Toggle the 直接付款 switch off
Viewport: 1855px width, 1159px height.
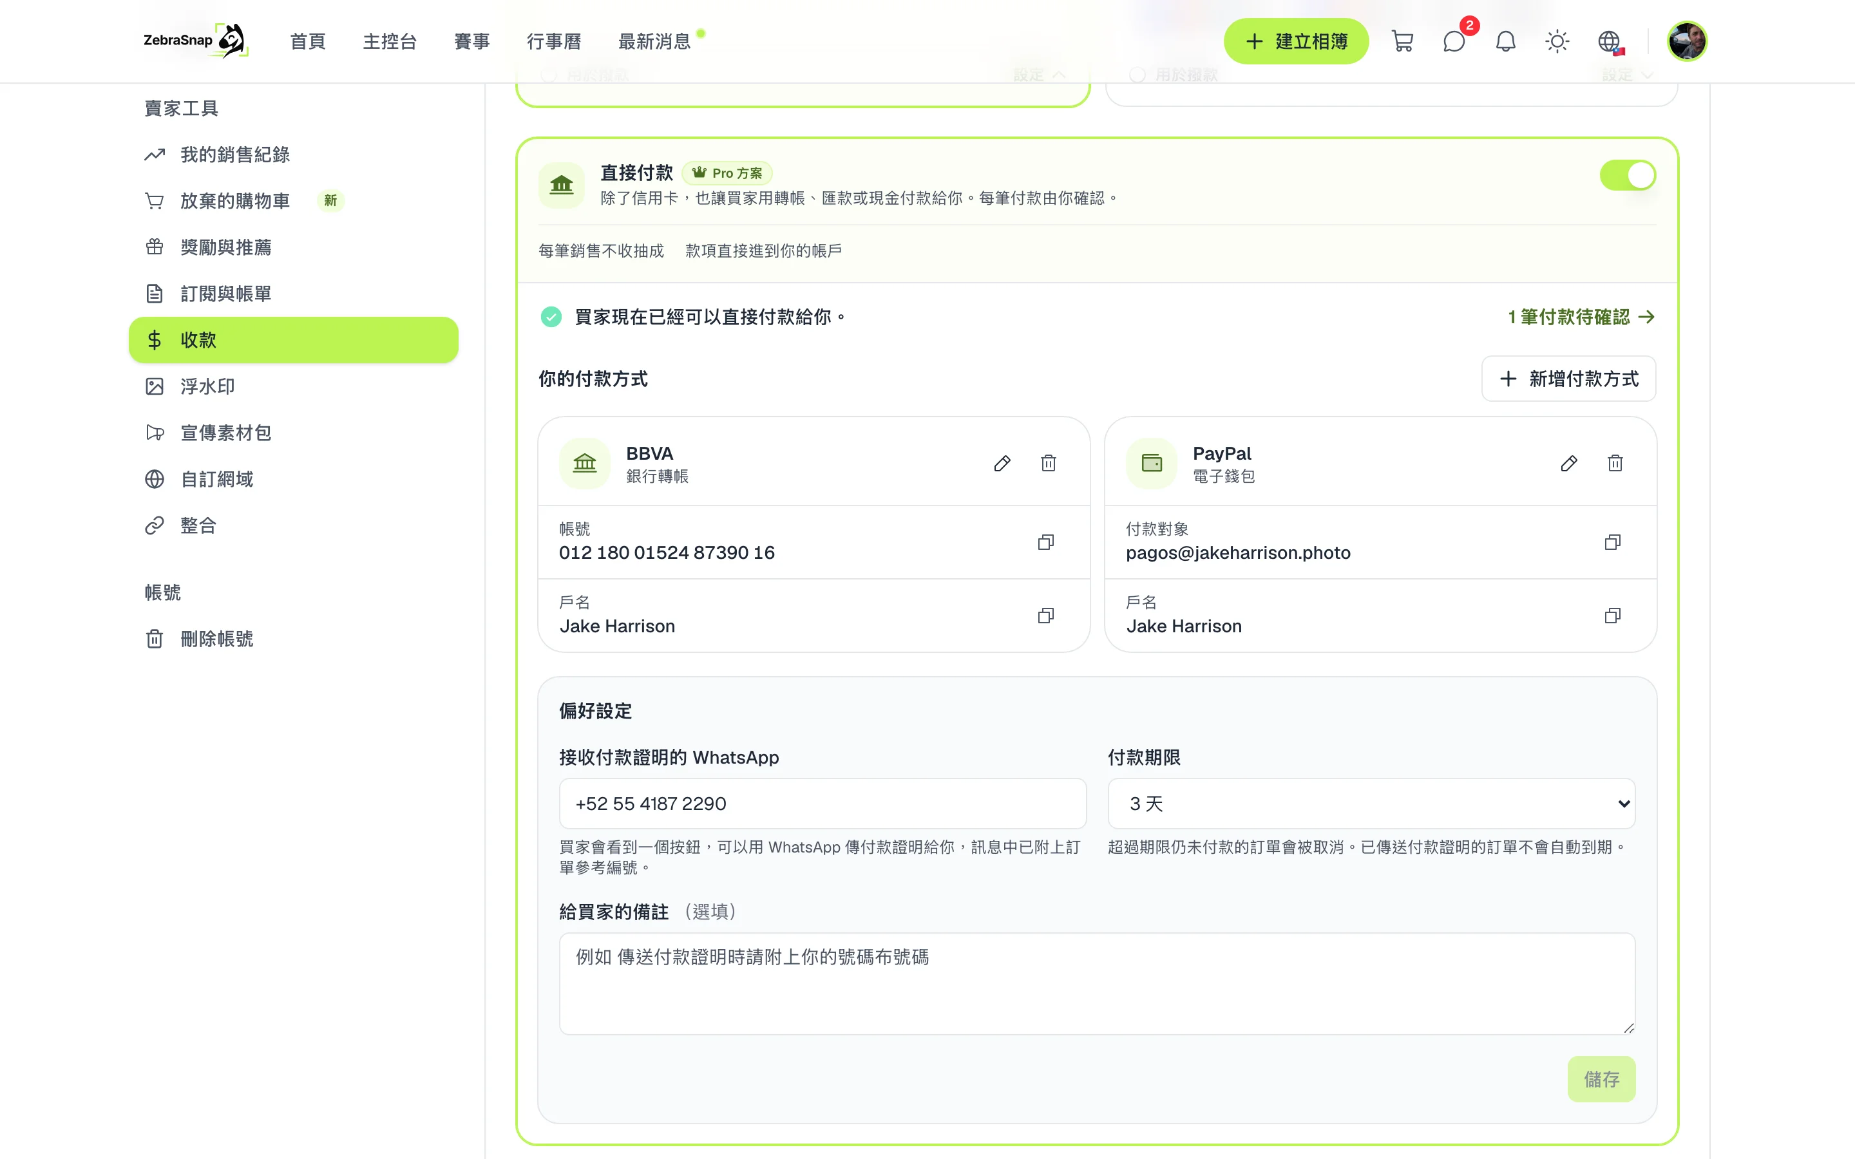[1628, 176]
